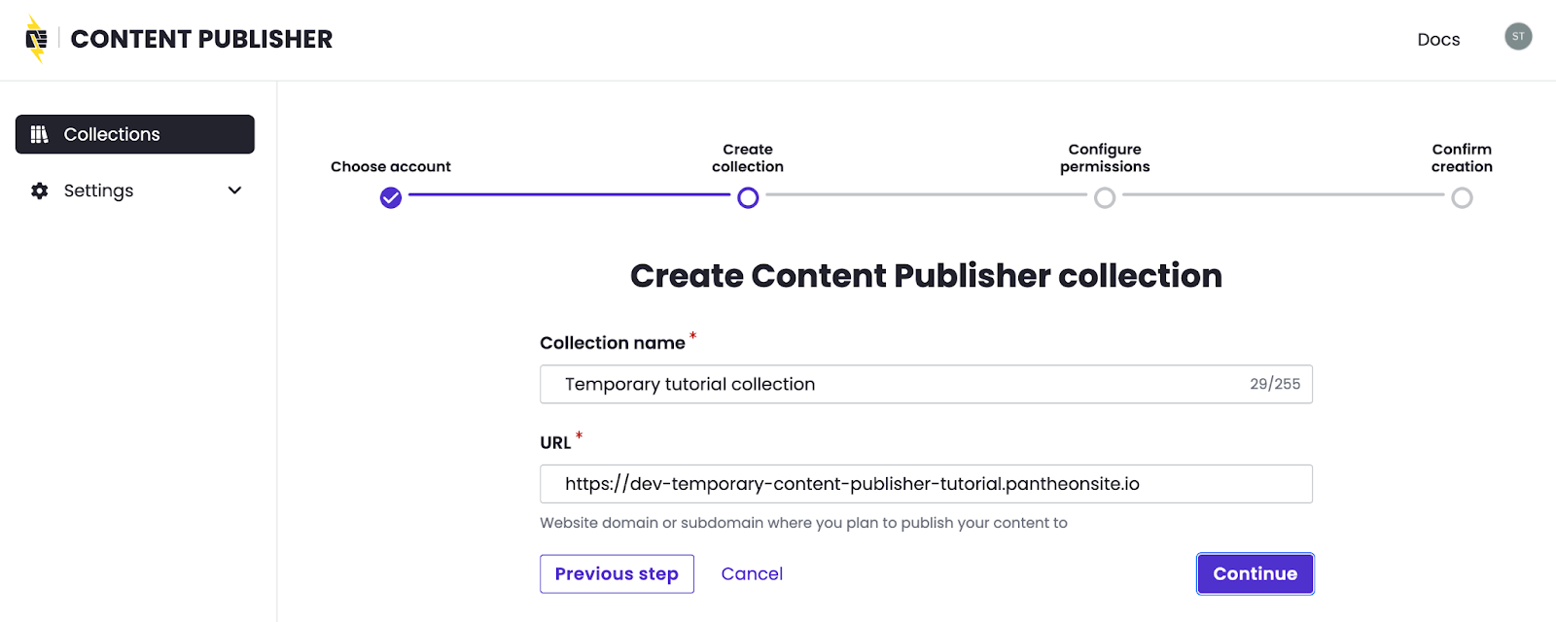This screenshot has height=622, width=1556.
Task: Click the Choose account step label
Action: tap(391, 166)
